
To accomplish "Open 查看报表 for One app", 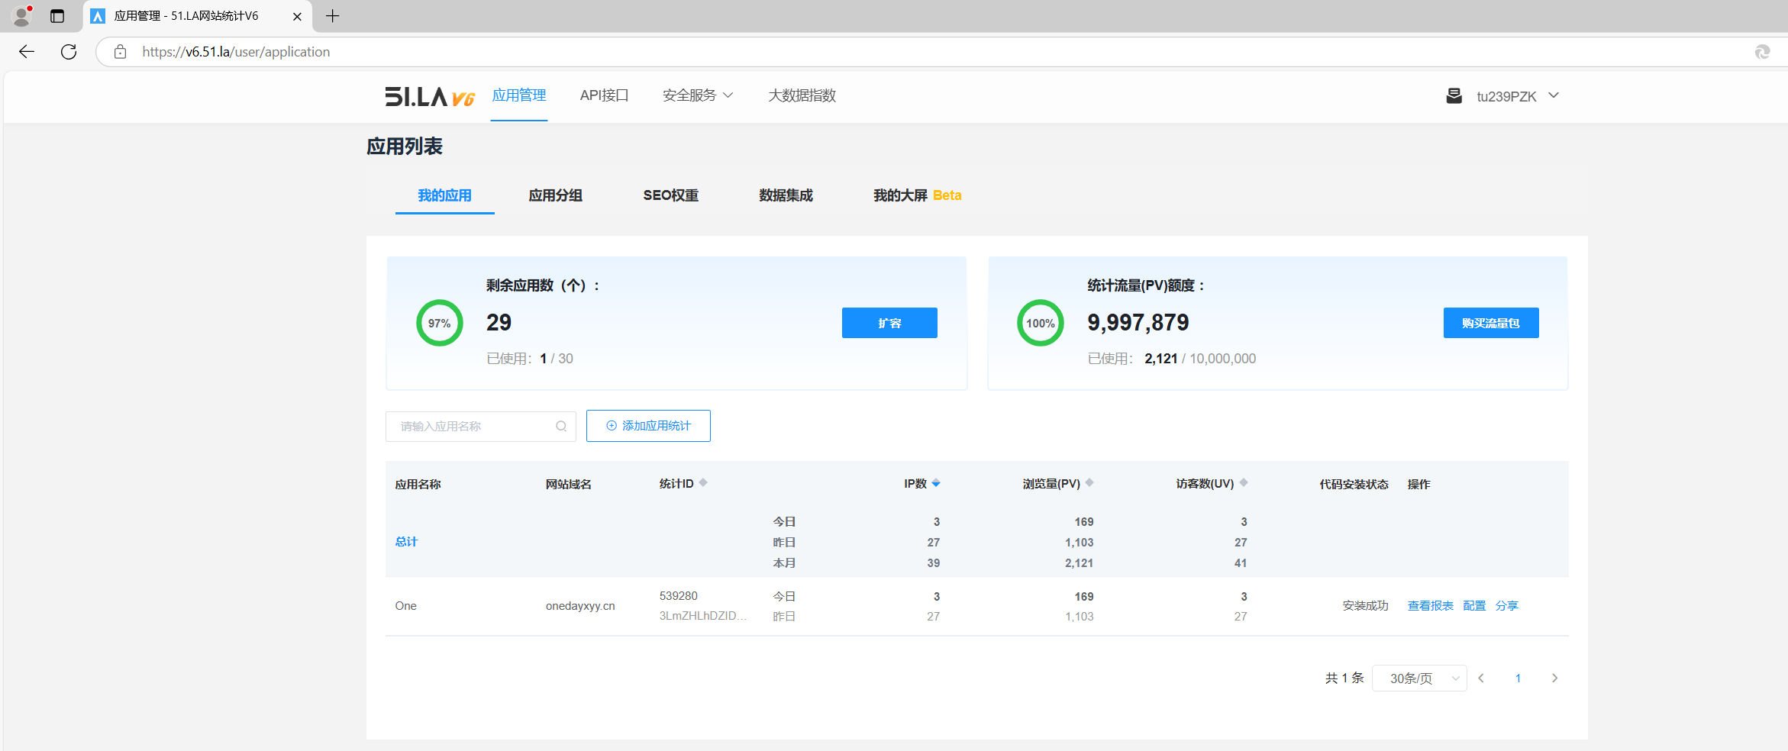I will [1430, 606].
